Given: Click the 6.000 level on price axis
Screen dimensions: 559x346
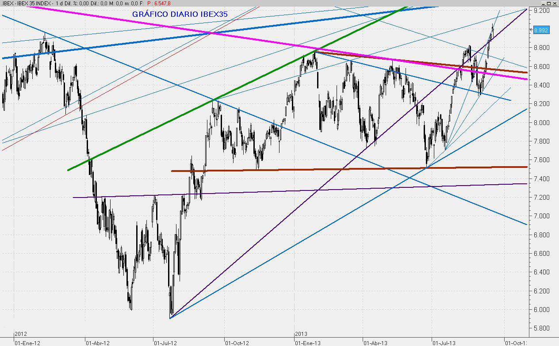Looking at the screenshot, I should [x=542, y=310].
